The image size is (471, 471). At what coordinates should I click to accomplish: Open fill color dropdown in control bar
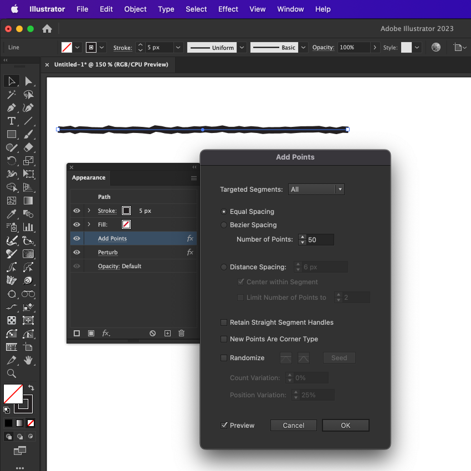(x=77, y=48)
